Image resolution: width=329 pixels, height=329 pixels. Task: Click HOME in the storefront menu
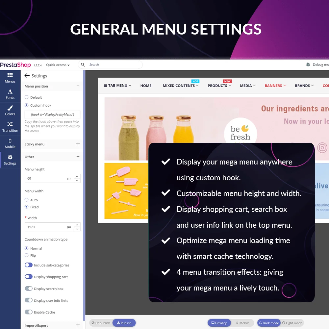[x=146, y=86]
